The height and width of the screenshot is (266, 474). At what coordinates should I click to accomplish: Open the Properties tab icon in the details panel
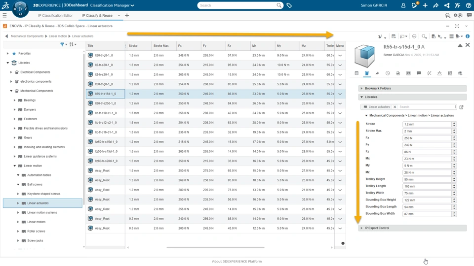point(356,73)
